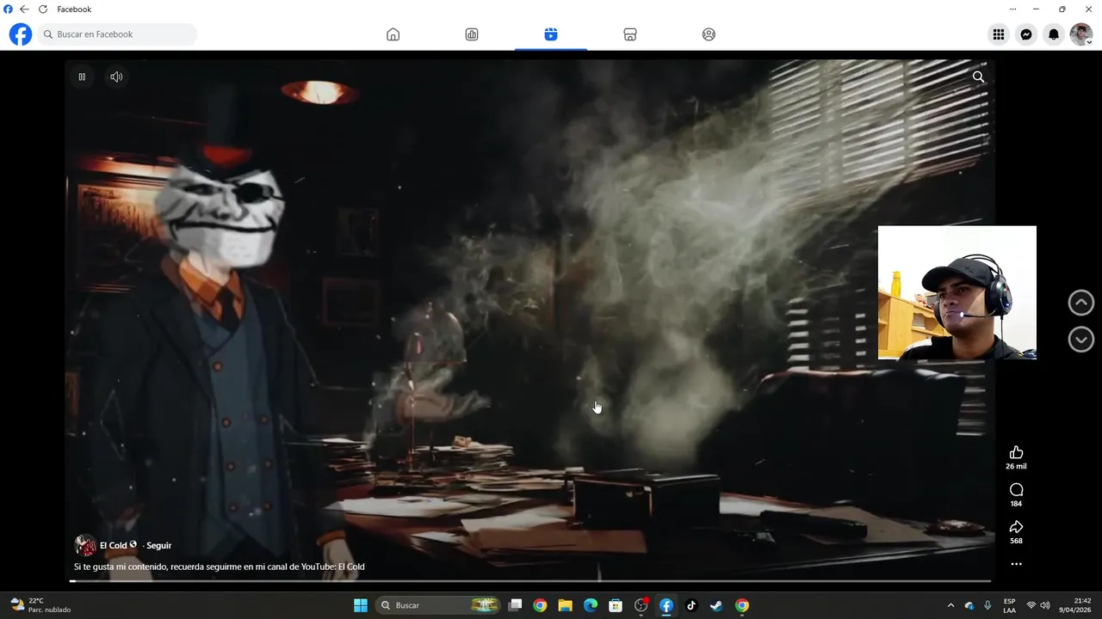Open the Facebook menu grid icon
The width and height of the screenshot is (1102, 619).
(999, 34)
